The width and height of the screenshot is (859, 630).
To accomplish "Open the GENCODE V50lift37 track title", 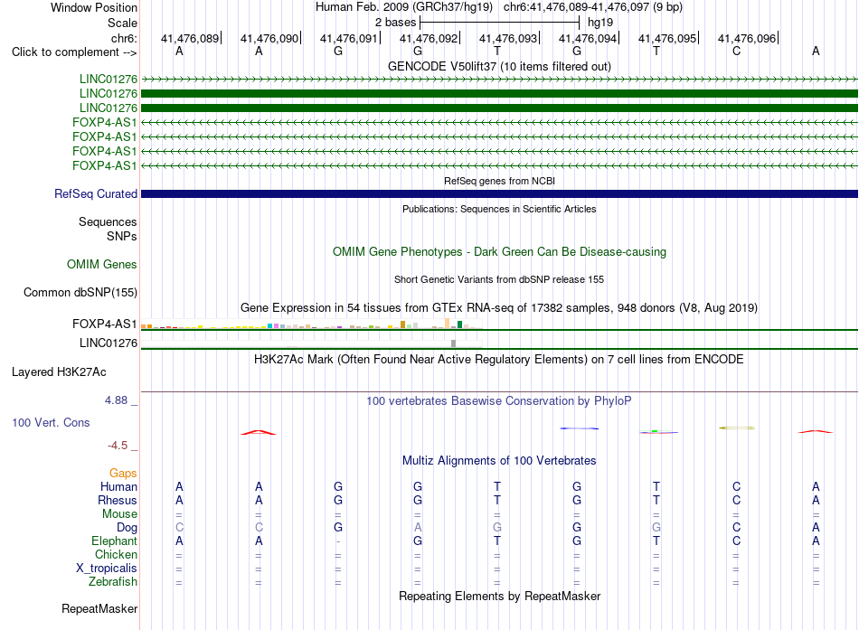I will pos(499,66).
